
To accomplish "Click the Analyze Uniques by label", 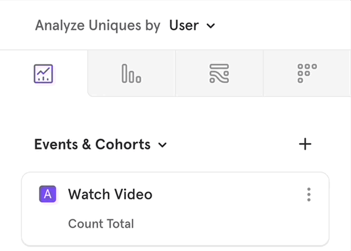I will pos(98,25).
